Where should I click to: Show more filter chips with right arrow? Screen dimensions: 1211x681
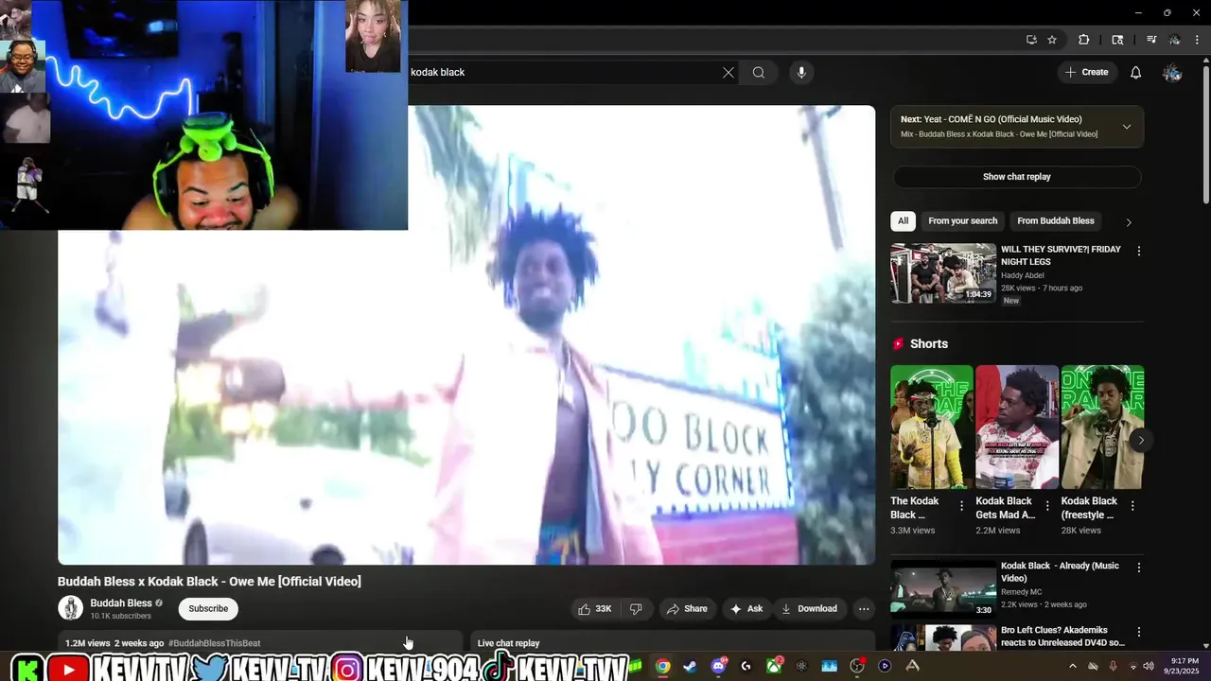coord(1128,222)
